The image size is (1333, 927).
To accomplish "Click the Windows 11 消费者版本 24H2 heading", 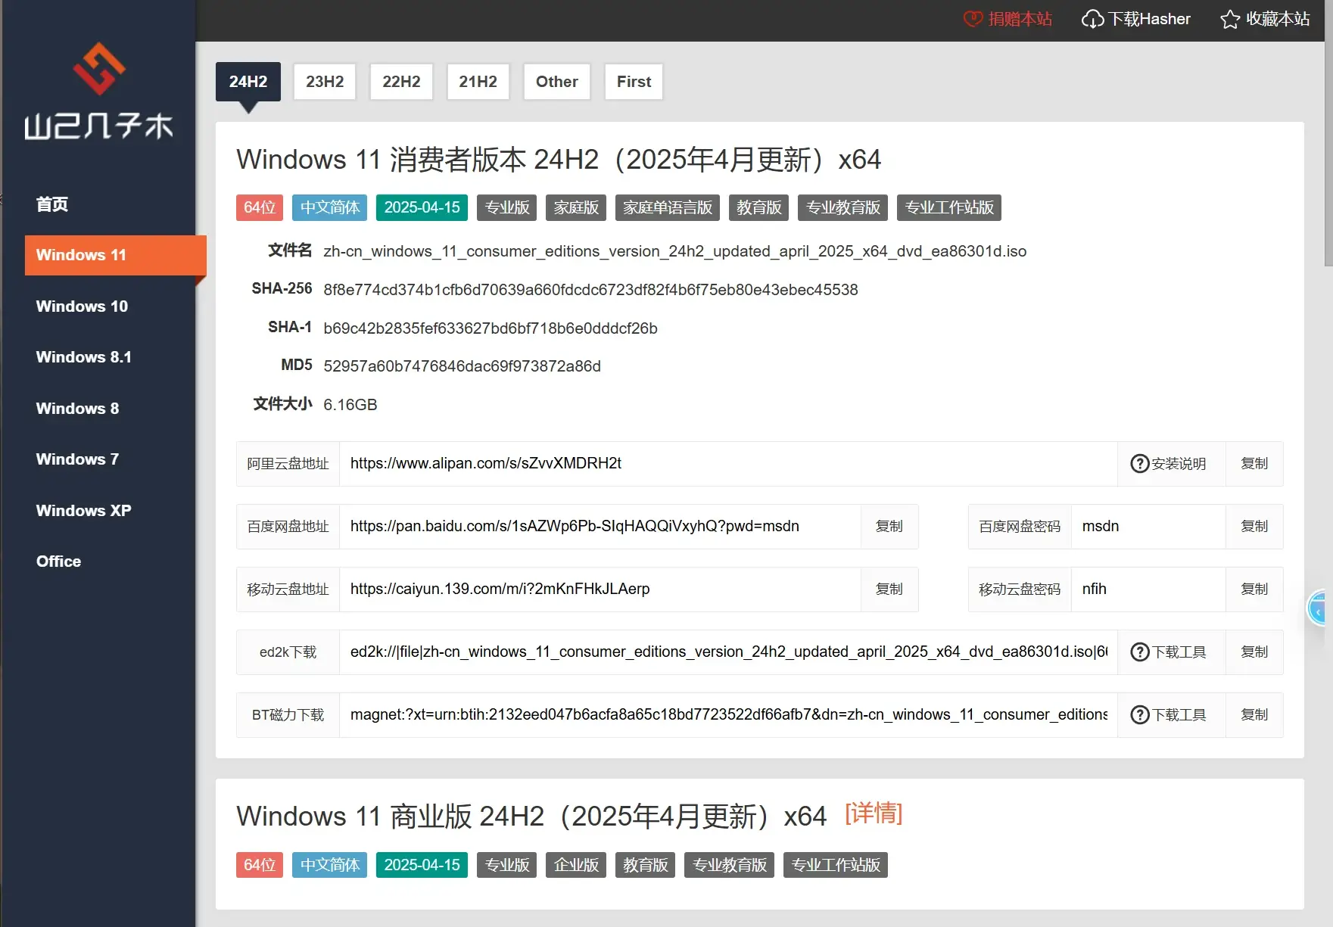I will [x=559, y=160].
